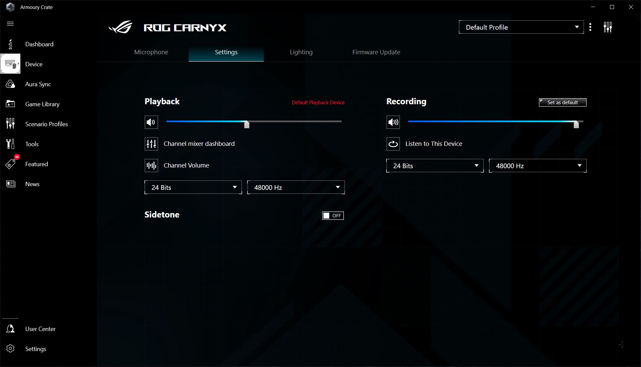Open Recording sample rate 48000 Hz dropdown
The width and height of the screenshot is (641, 367).
point(538,166)
